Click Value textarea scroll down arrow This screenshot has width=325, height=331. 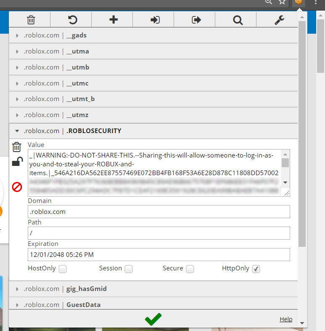coord(285,182)
